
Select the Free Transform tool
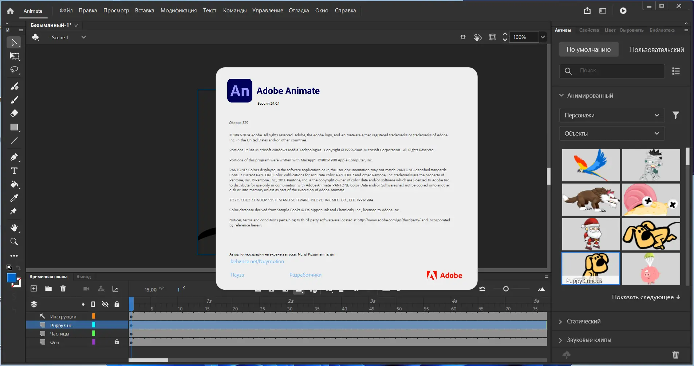(14, 56)
